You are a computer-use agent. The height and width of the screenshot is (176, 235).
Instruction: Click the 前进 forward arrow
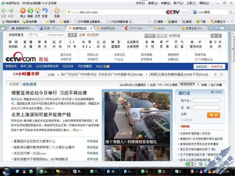click(11, 11)
